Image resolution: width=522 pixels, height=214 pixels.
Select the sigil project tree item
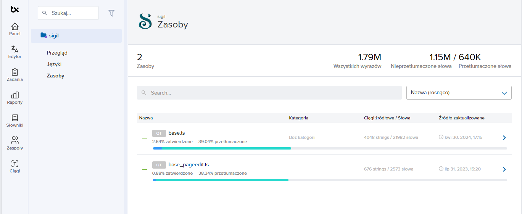point(54,35)
